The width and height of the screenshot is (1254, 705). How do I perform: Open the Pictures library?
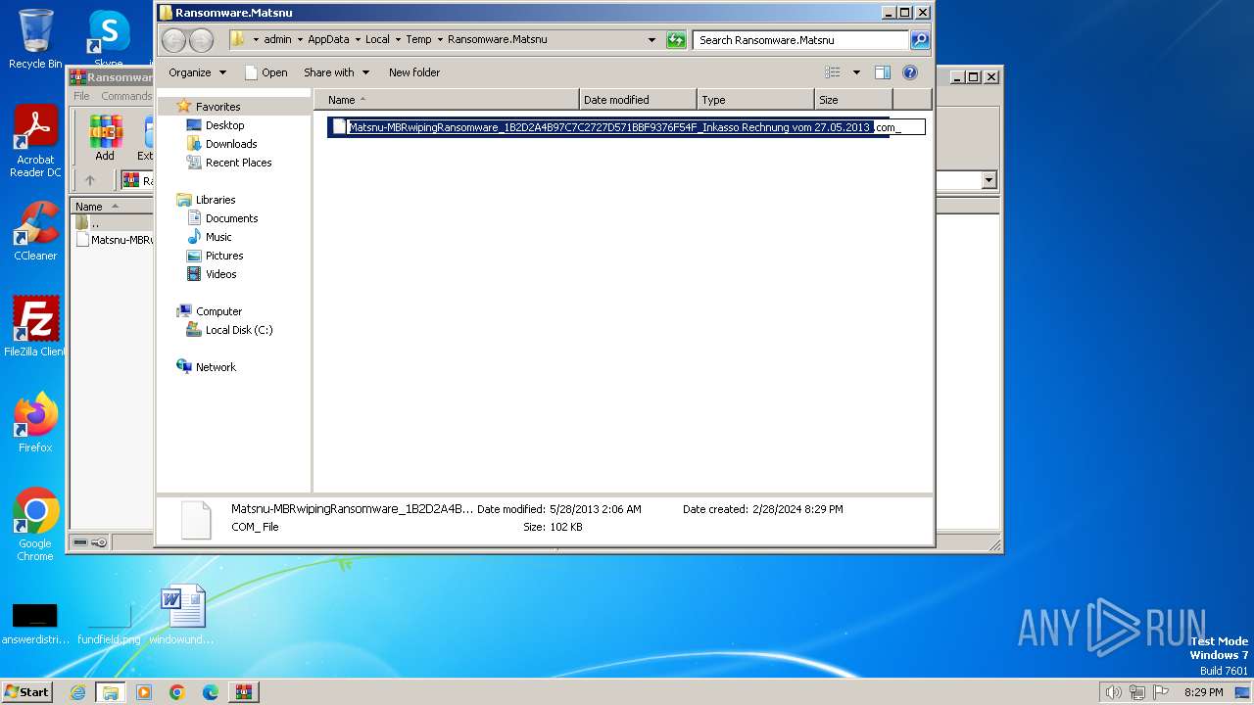(x=224, y=256)
